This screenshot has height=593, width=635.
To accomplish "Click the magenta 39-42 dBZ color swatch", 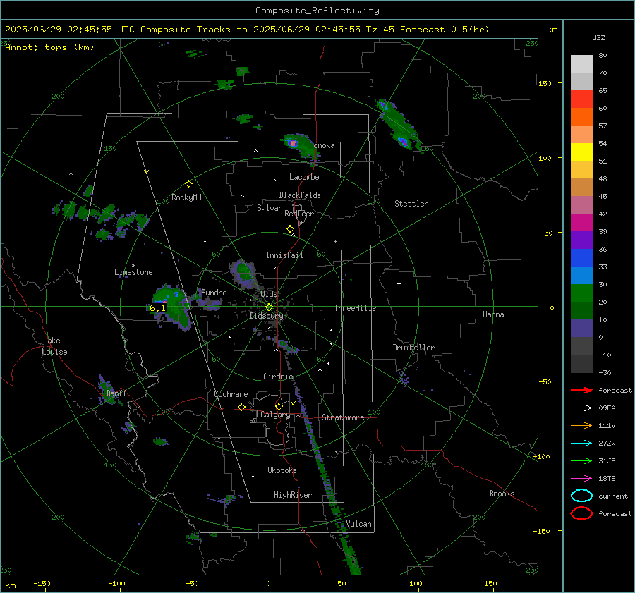I will coord(581,223).
